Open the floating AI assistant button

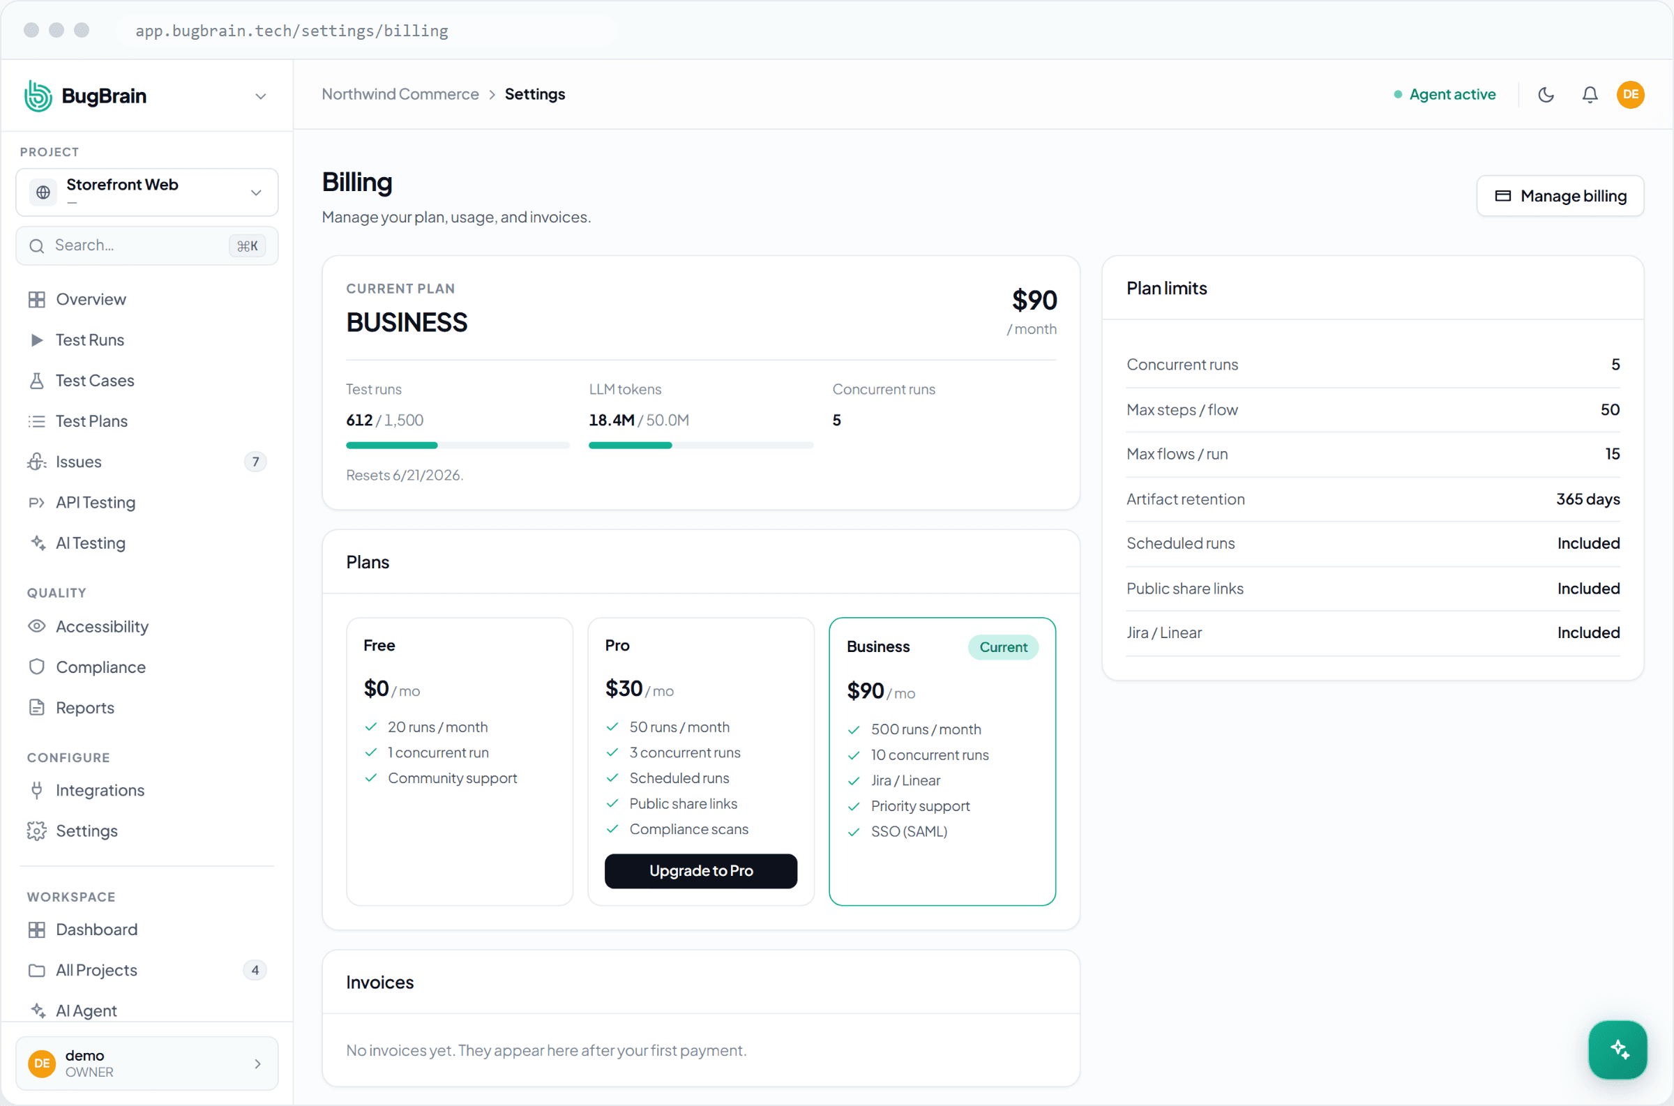pos(1617,1049)
